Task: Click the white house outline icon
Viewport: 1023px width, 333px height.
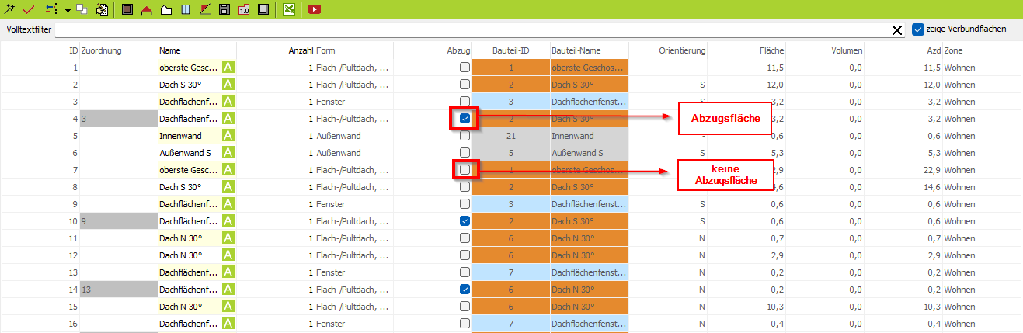Action: [x=165, y=10]
